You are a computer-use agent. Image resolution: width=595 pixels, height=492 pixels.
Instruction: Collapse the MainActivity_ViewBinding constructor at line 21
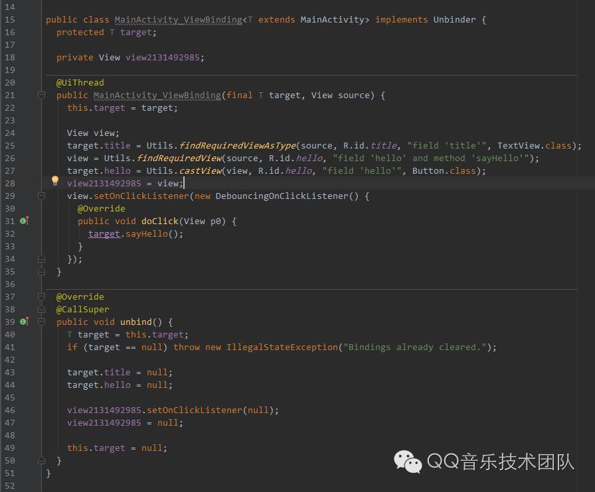pyautogui.click(x=41, y=95)
